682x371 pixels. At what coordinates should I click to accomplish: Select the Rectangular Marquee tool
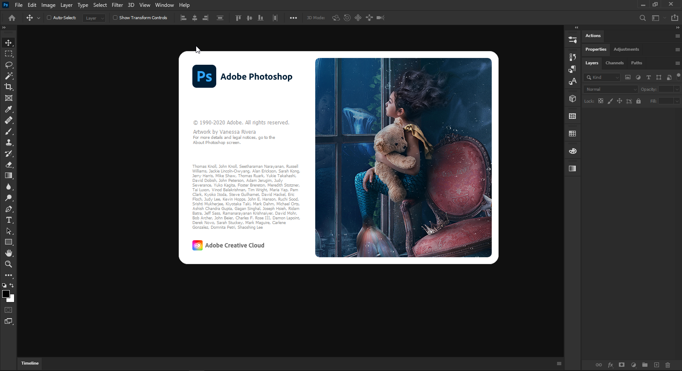pos(9,54)
